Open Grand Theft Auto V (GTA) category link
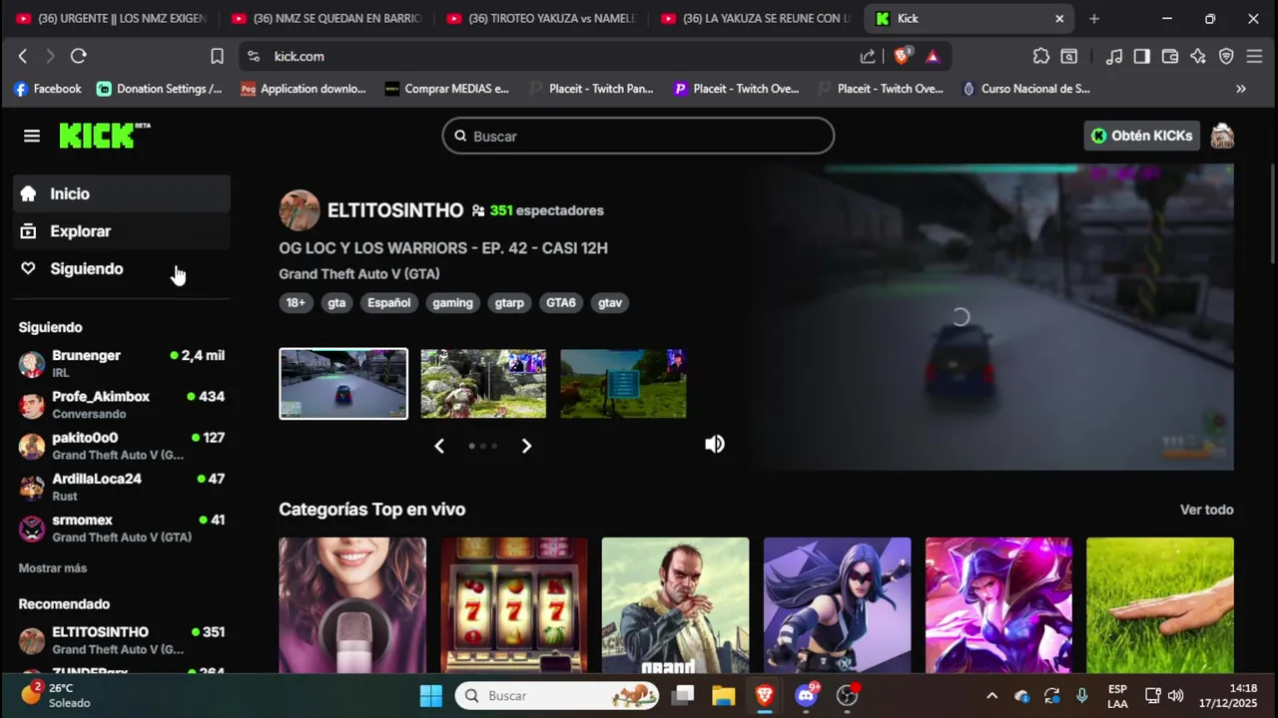Viewport: 1278px width, 718px height. [359, 274]
